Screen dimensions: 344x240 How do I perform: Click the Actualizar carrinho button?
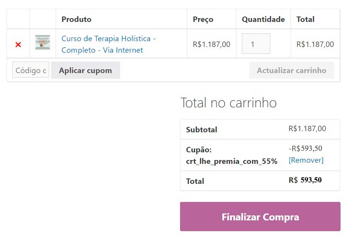click(291, 70)
